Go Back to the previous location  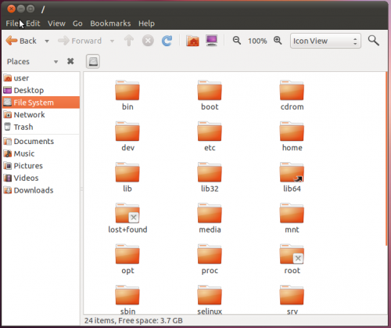(x=21, y=41)
